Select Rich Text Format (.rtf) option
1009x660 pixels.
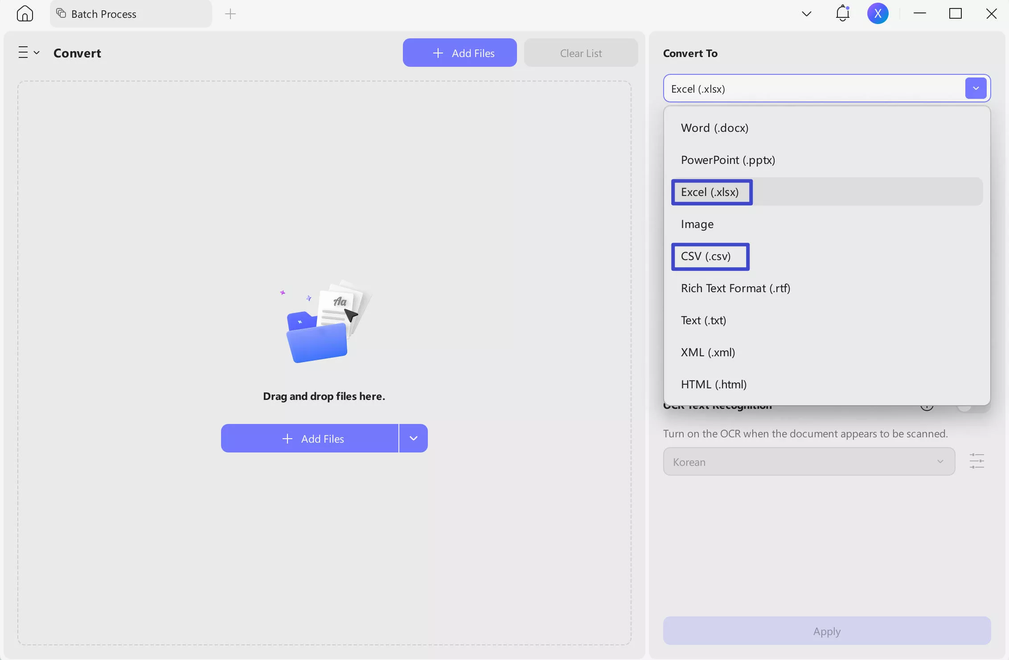(735, 288)
